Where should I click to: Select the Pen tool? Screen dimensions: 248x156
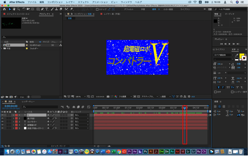[42, 9]
